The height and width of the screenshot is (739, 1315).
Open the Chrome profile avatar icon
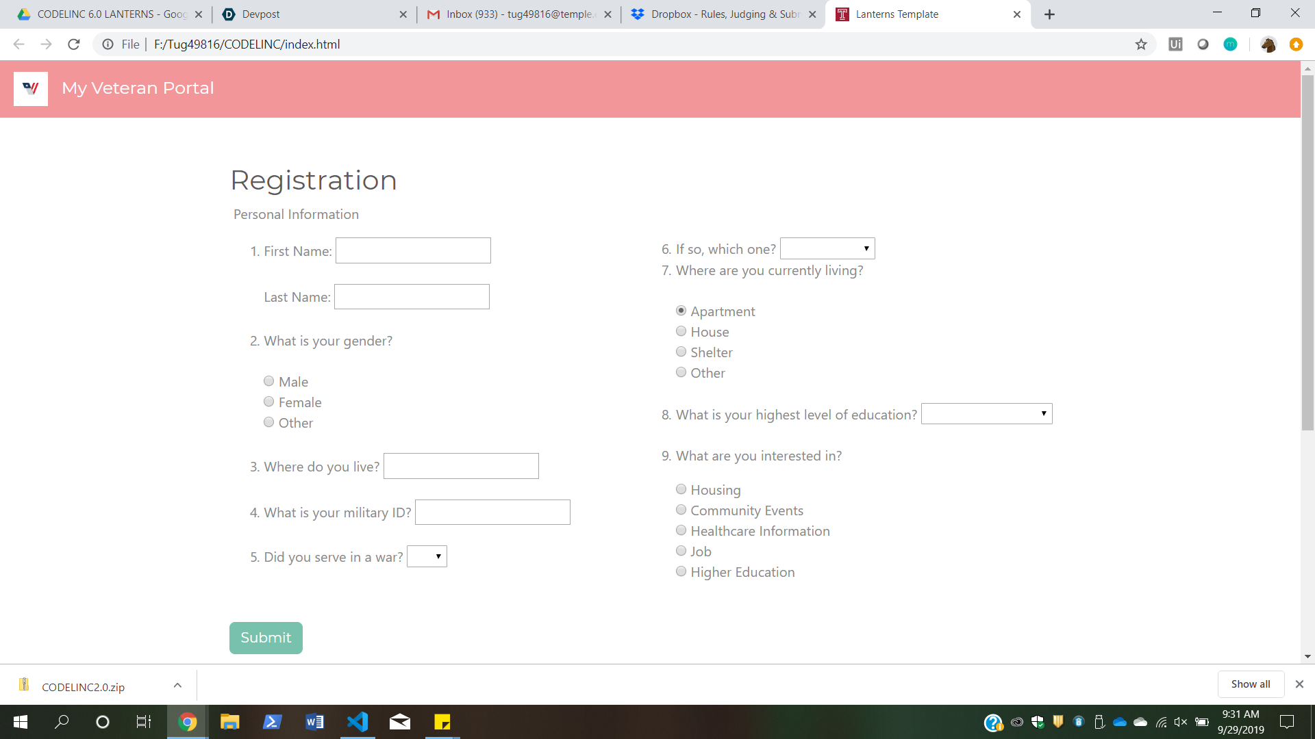pyautogui.click(x=1268, y=44)
